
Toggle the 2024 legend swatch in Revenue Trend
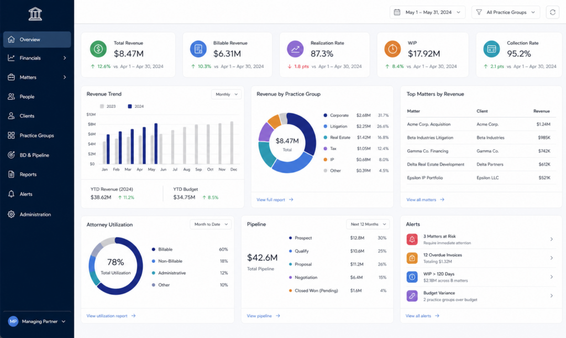tap(130, 106)
